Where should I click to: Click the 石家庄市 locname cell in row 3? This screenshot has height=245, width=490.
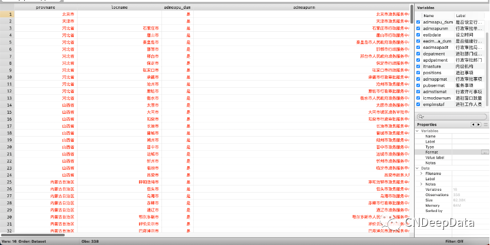pyautogui.click(x=120, y=28)
